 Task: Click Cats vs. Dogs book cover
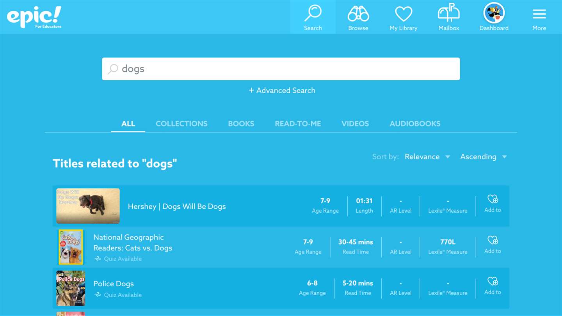[71, 247]
